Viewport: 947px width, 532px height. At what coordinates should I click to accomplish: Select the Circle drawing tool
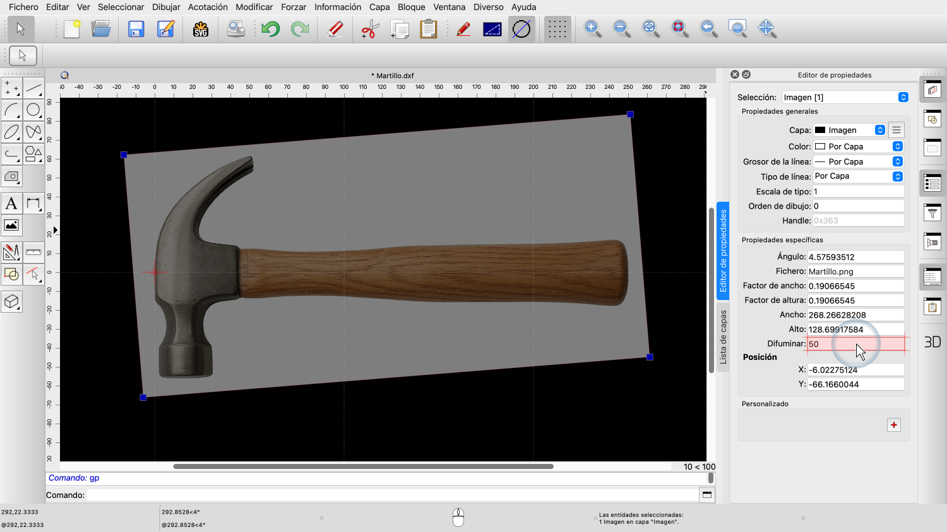33,110
